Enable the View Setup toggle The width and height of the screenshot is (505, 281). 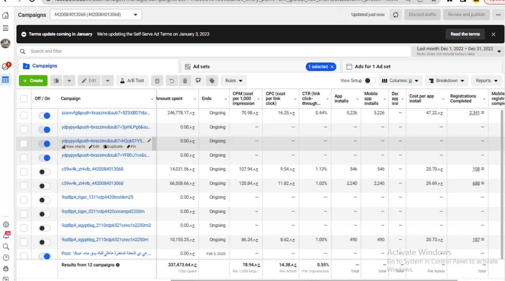point(370,81)
